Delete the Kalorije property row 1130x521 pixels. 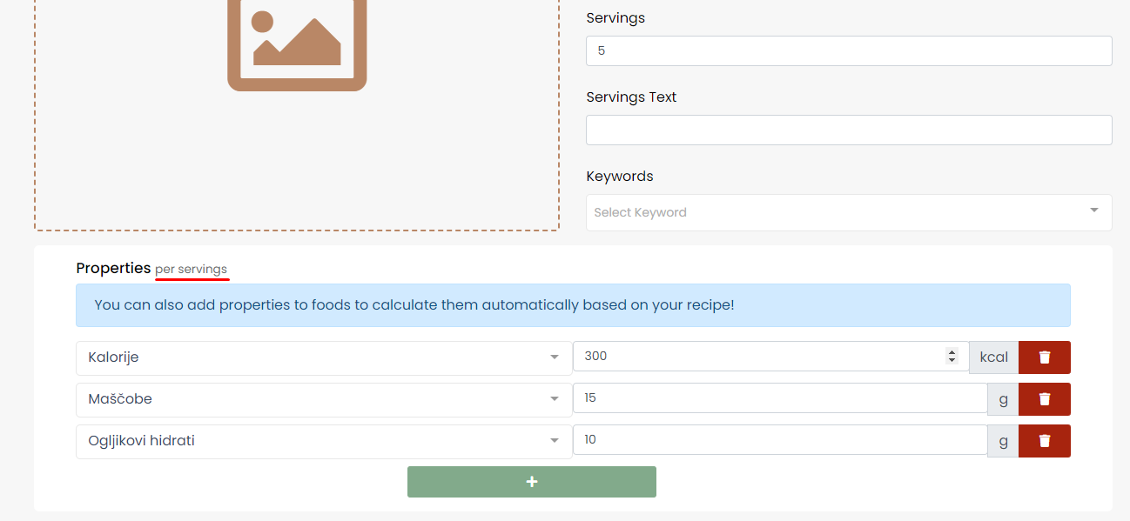coord(1044,357)
